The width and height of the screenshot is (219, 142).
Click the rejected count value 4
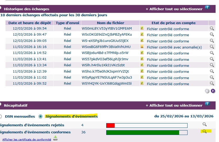pyautogui.click(x=82, y=125)
